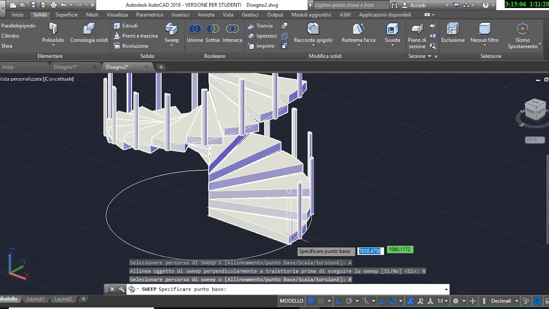This screenshot has height=309, width=549.
Task: Toggle polar tracking in status bar
Action: click(349, 301)
